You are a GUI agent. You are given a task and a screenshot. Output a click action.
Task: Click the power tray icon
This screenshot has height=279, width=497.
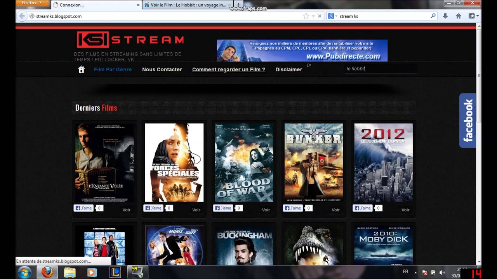433,272
